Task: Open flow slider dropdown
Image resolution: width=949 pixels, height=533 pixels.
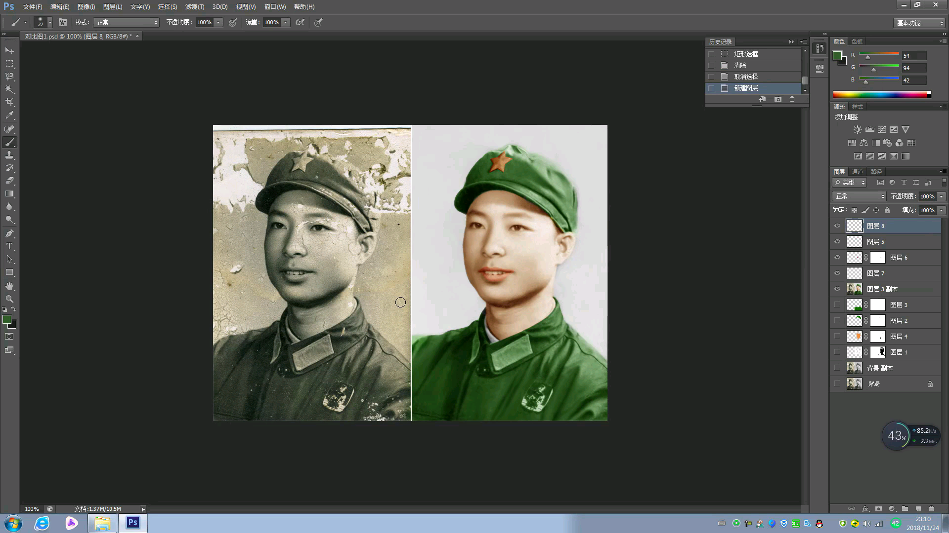Action: point(286,22)
